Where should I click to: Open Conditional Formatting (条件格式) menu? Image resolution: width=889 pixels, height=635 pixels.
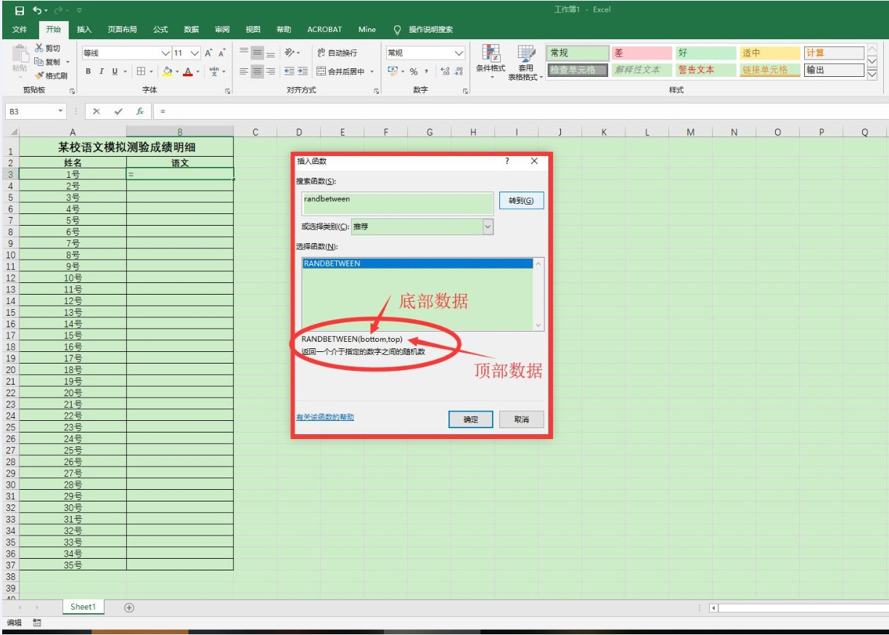tap(491, 63)
